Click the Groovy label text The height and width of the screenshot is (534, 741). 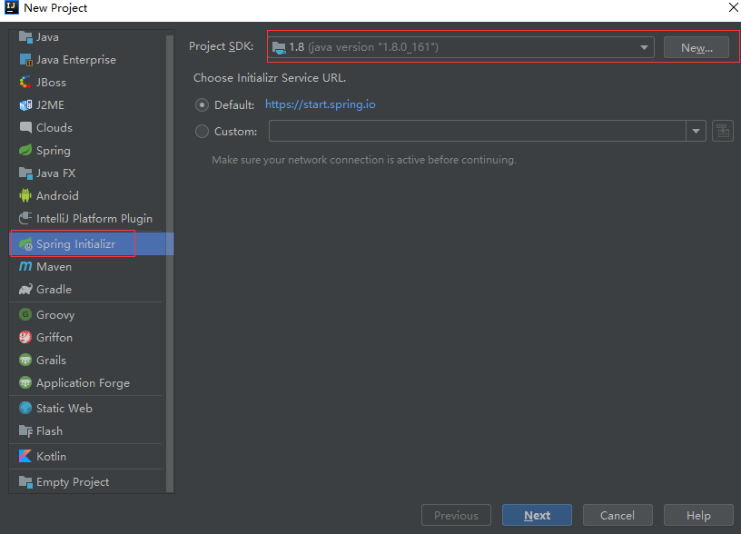coord(55,315)
